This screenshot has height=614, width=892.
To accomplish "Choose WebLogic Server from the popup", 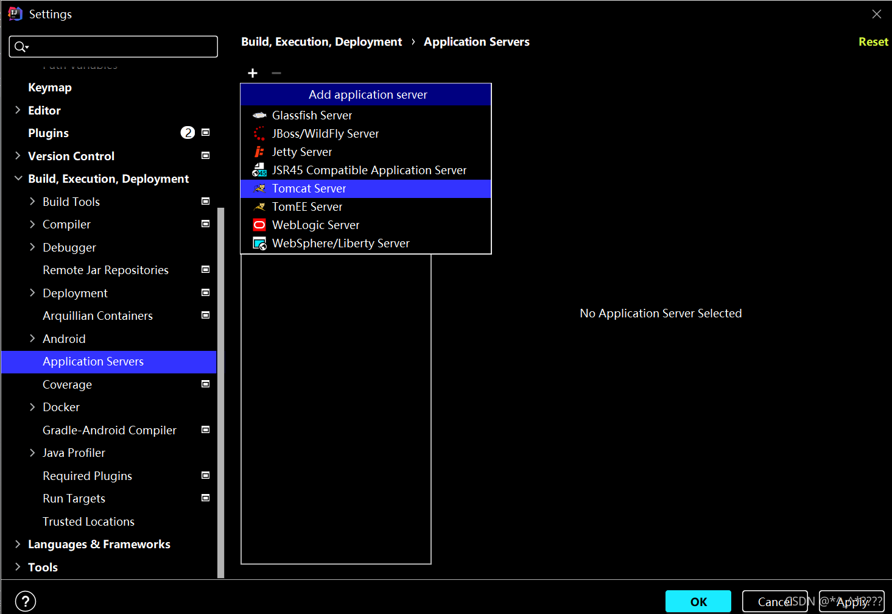I will coord(365,225).
